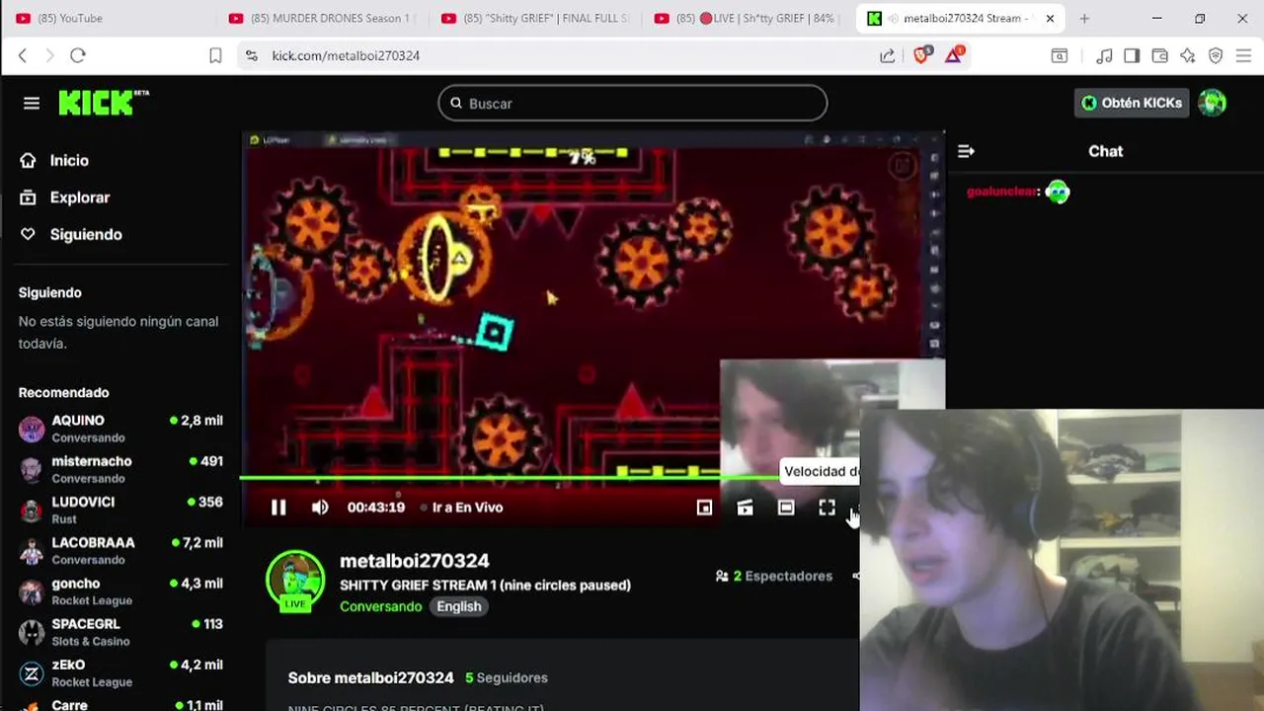Mute the metalboi270324 tab's audio icon
1264x711 pixels.
pyautogui.click(x=893, y=18)
